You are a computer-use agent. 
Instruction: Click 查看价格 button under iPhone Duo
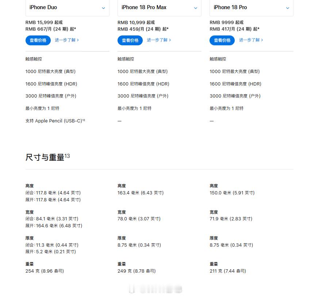point(38,40)
